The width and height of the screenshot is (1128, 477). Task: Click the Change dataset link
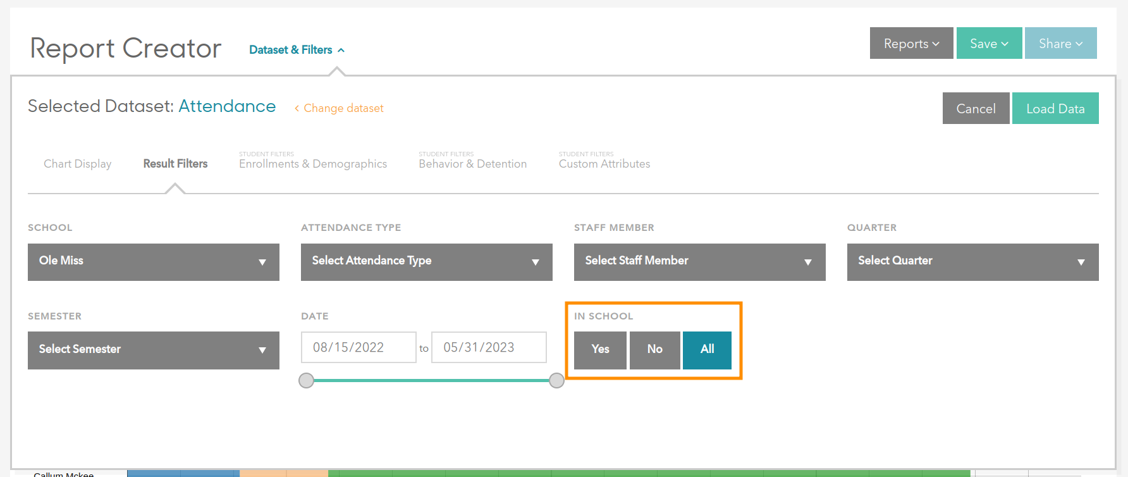[340, 108]
